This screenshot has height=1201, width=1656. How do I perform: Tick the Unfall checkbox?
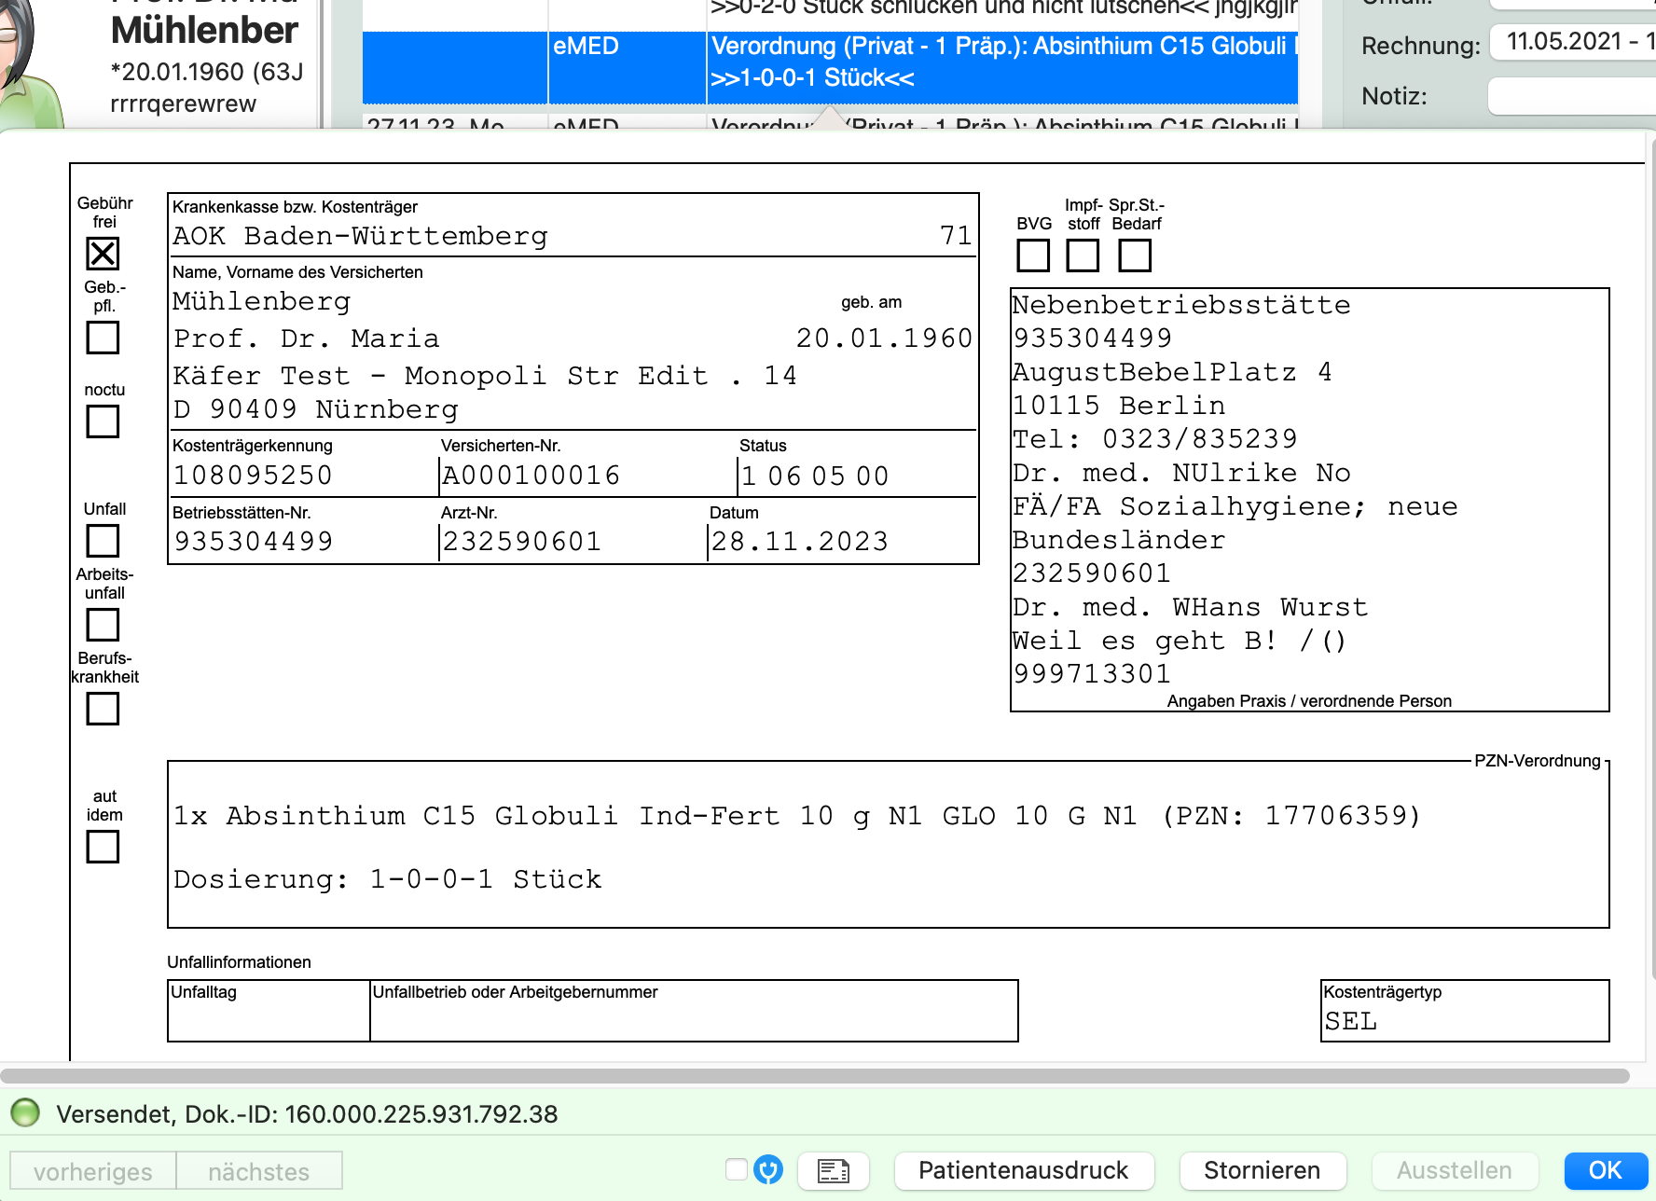[x=103, y=541]
